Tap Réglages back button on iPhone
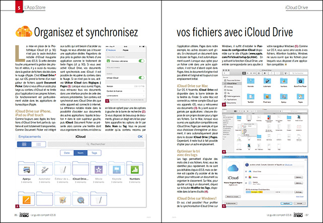 111,50
